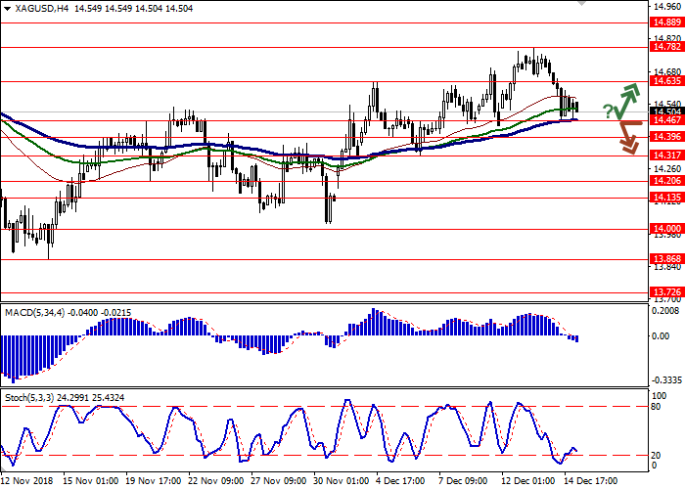Select the 14.782 price level label
This screenshot has height=489, width=685.
[x=666, y=46]
